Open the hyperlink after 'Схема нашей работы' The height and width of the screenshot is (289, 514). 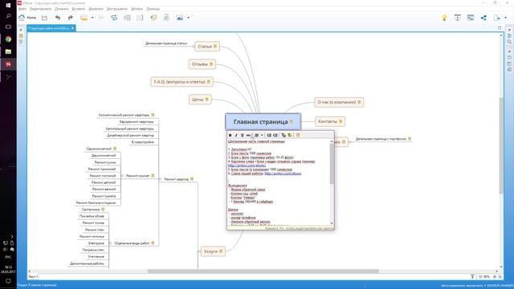click(x=283, y=173)
